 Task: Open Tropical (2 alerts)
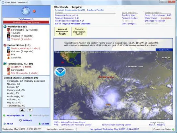tap(21, 39)
